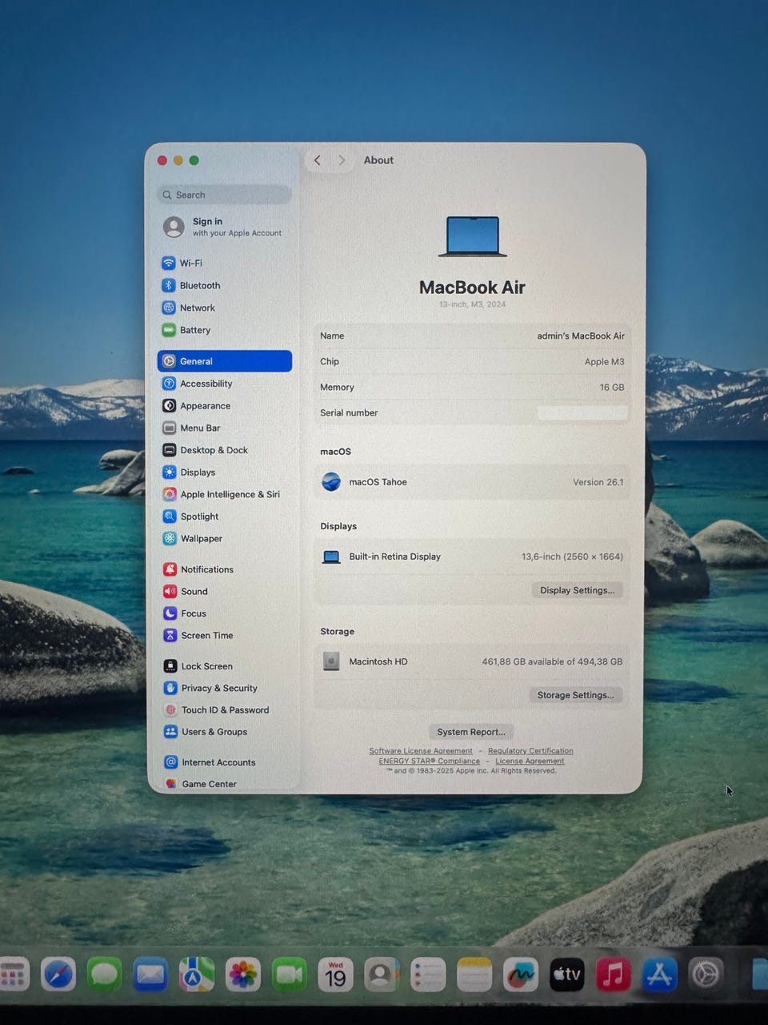768x1025 pixels.
Task: Open Touch ID & Password settings
Action: 224,709
